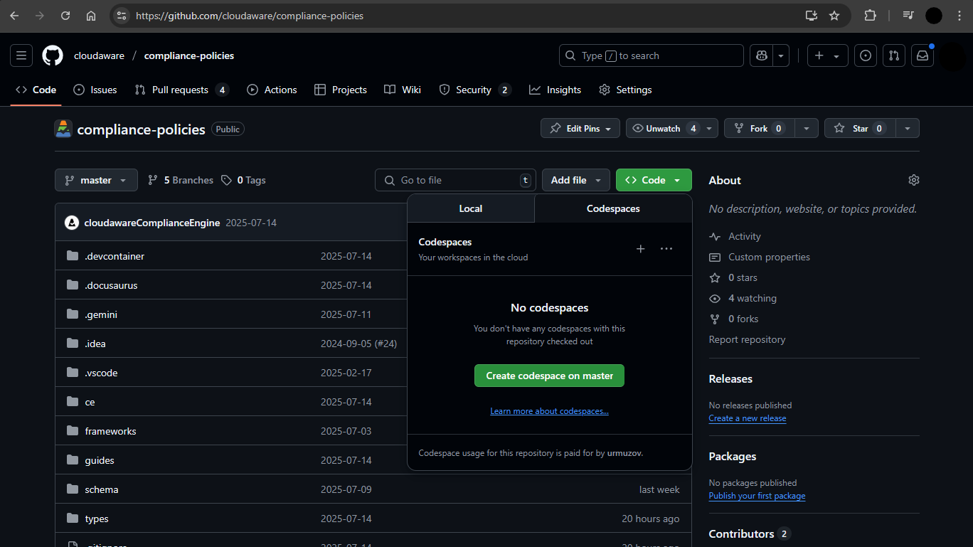
Task: Click Fork button
Action: 759,128
